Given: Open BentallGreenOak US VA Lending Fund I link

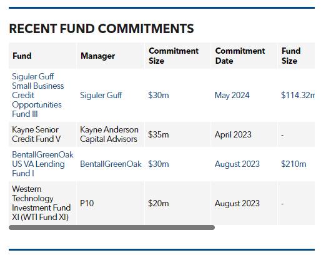Looking at the screenshot, I should (42, 164).
